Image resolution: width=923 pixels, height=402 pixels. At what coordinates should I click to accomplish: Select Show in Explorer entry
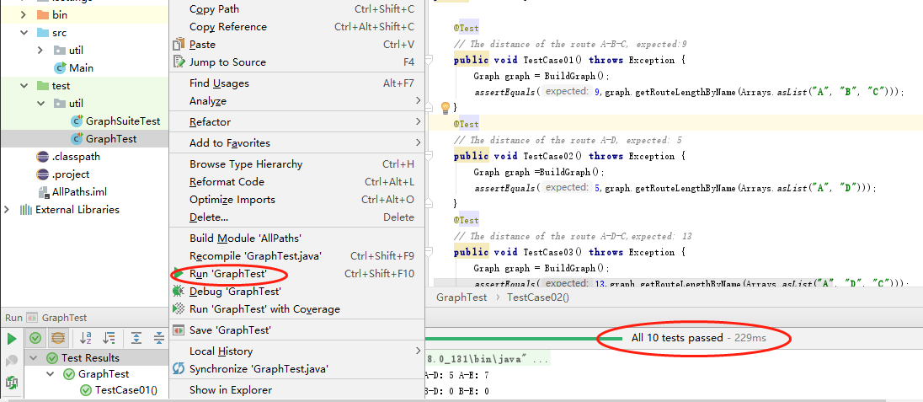(296, 389)
